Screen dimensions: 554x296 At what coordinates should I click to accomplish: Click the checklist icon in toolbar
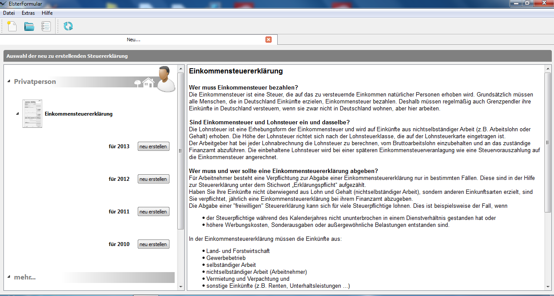point(46,26)
